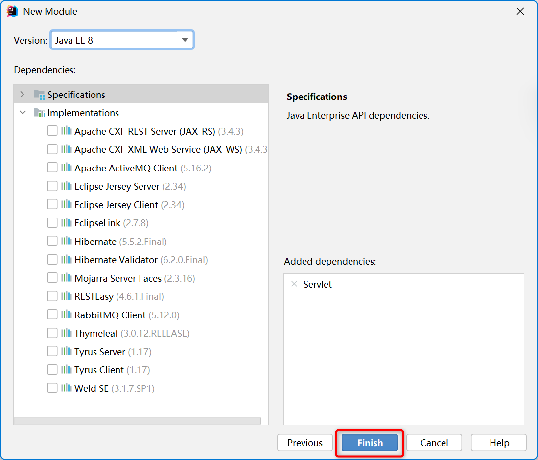This screenshot has width=538, height=460.
Task: Select the Weld SE (3.1.7.SP1) row text
Action: (x=114, y=388)
